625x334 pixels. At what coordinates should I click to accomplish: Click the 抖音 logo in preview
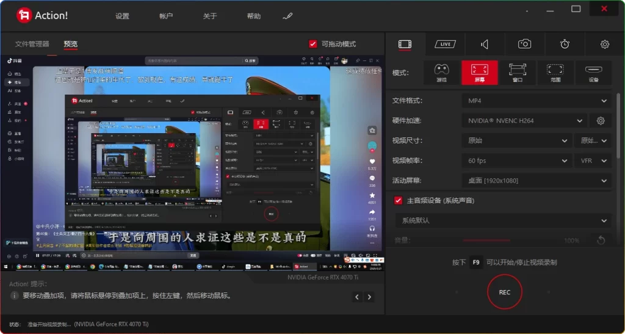point(15,60)
